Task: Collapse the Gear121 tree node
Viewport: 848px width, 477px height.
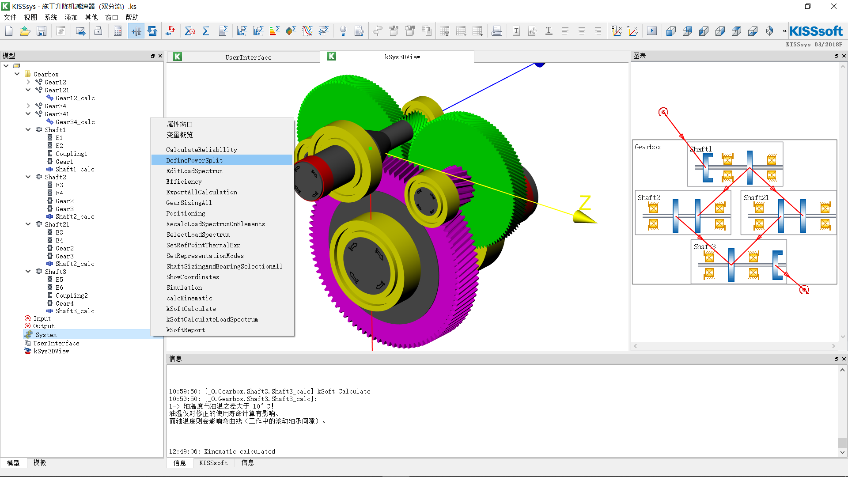Action: click(x=28, y=90)
